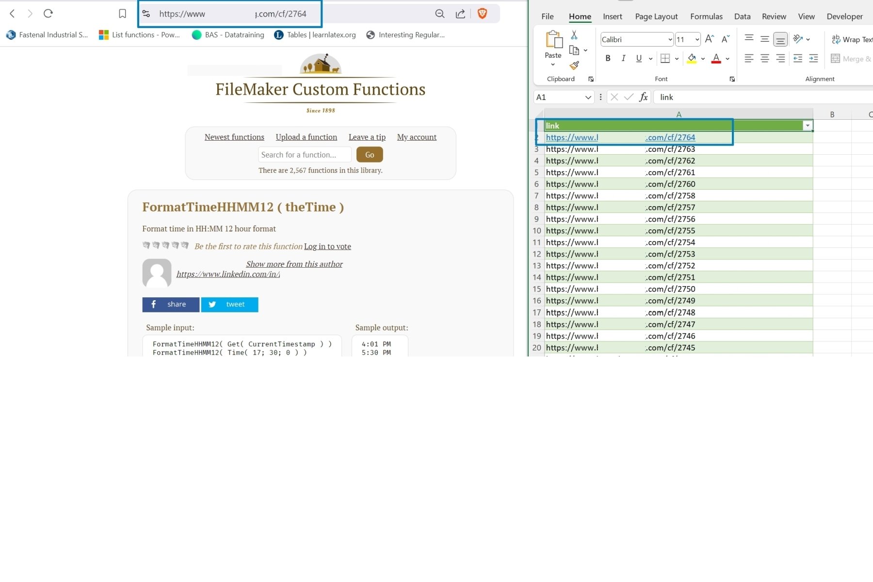Align text left in Excel
Viewport: 873px width, 582px height.
coord(749,58)
